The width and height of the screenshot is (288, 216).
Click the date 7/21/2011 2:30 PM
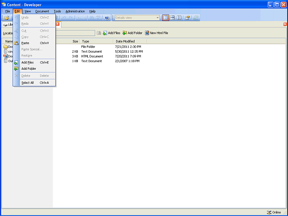point(128,47)
